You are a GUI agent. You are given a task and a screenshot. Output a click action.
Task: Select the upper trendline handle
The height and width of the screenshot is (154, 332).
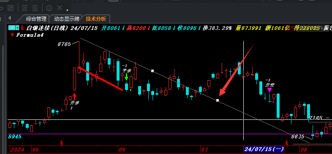tap(152, 71)
